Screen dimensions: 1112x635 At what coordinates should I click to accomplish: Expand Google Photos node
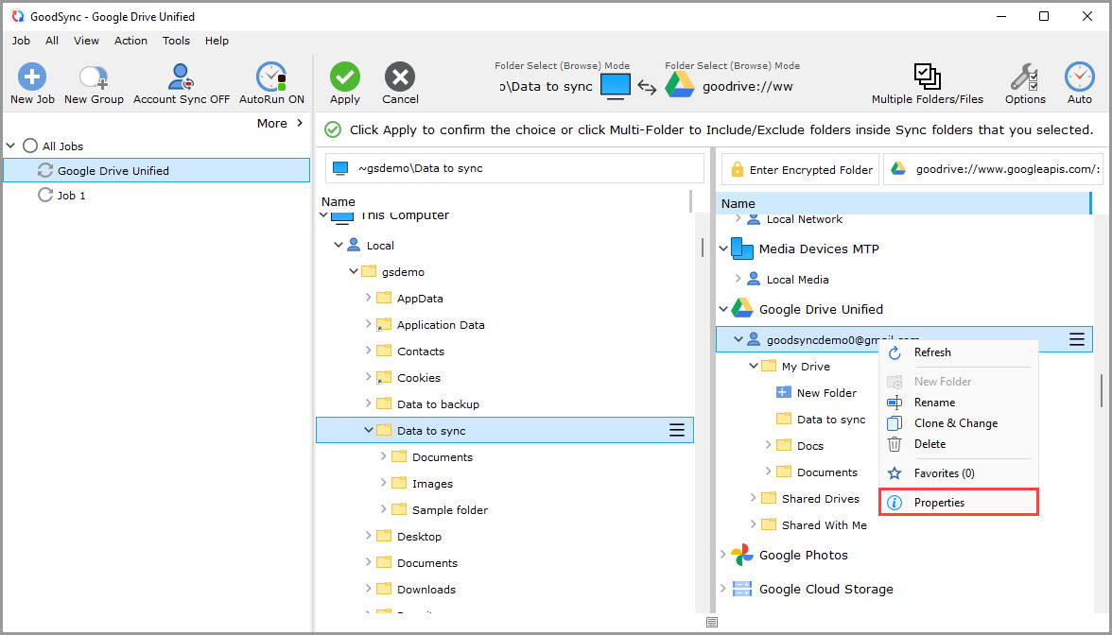point(723,555)
